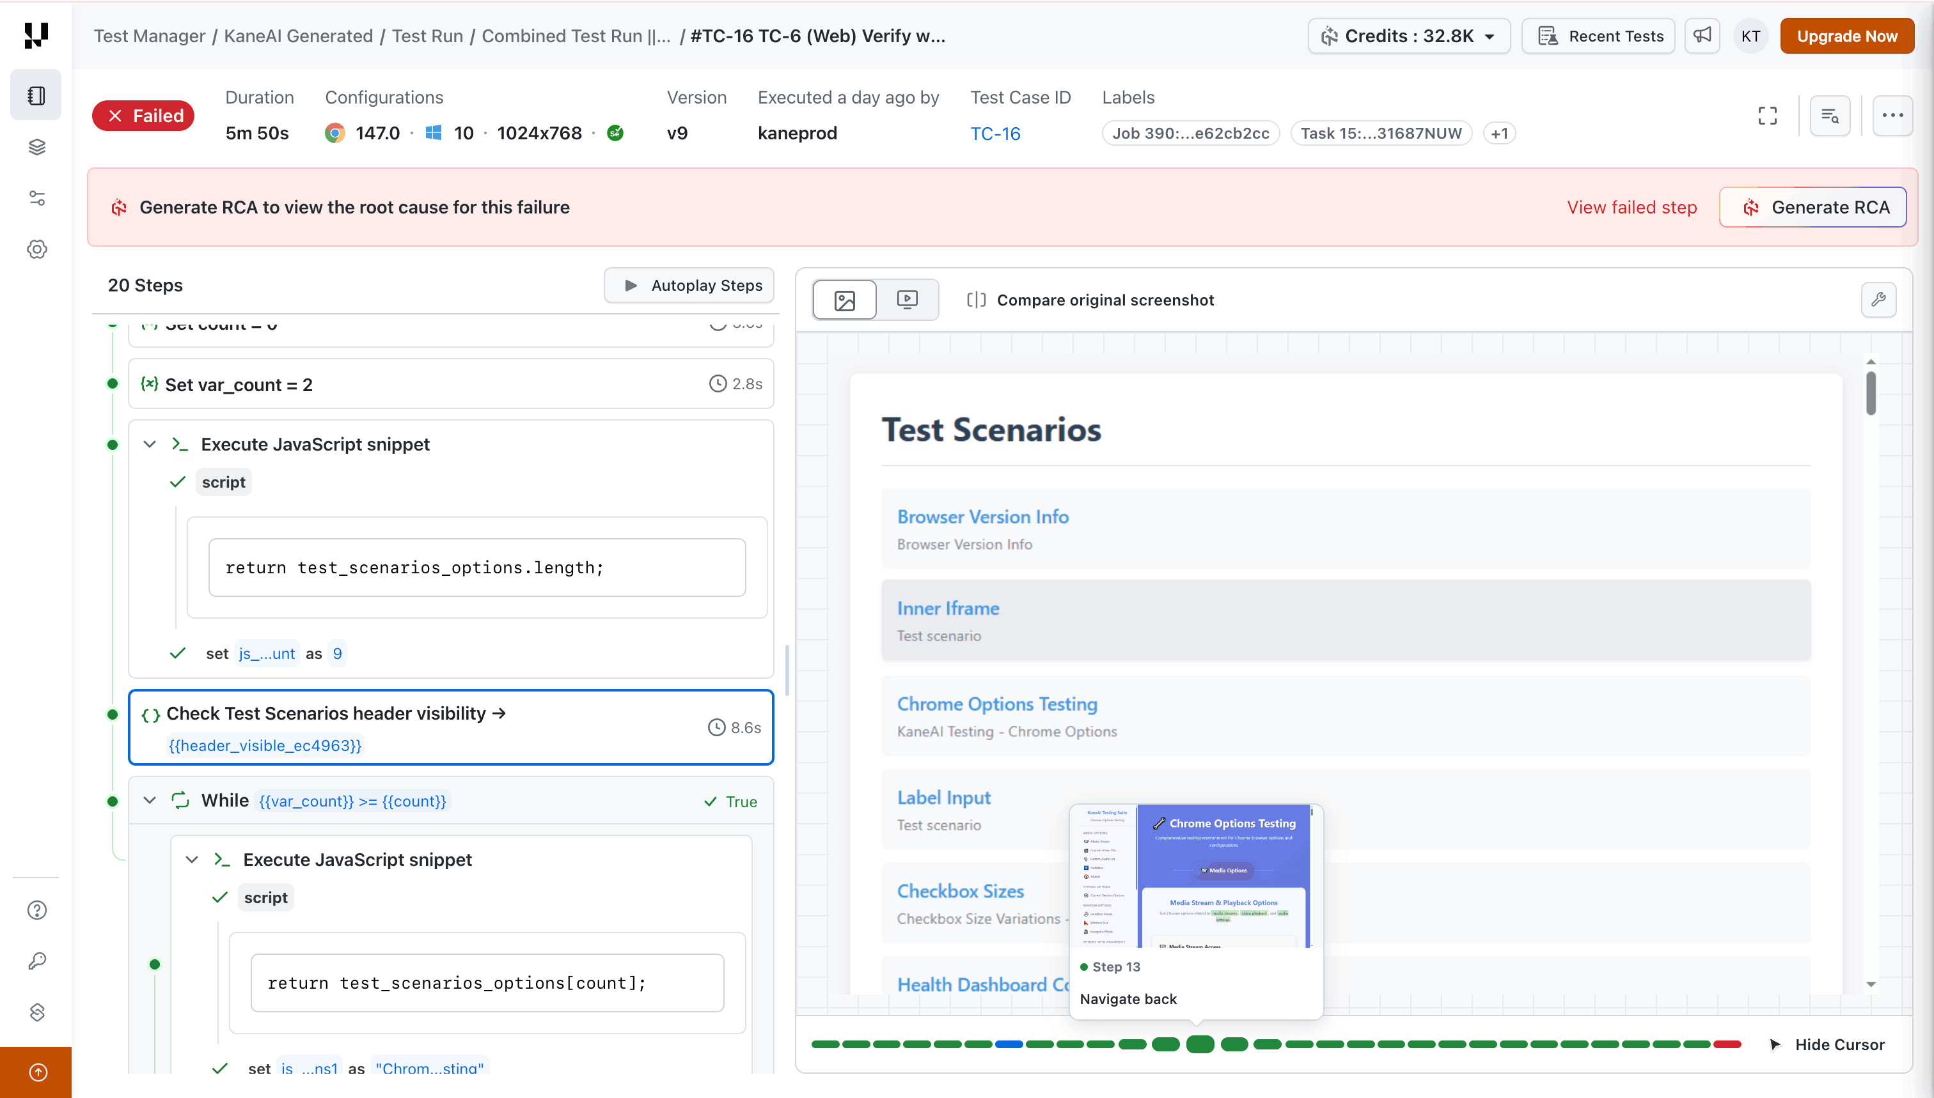Image resolution: width=1934 pixels, height=1098 pixels.
Task: Click the Inner Iframe scenario in the screenshot
Action: pyautogui.click(x=1346, y=621)
